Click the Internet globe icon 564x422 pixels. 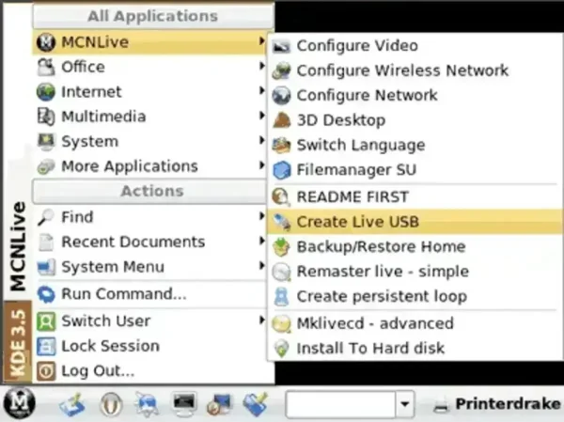[x=46, y=92]
